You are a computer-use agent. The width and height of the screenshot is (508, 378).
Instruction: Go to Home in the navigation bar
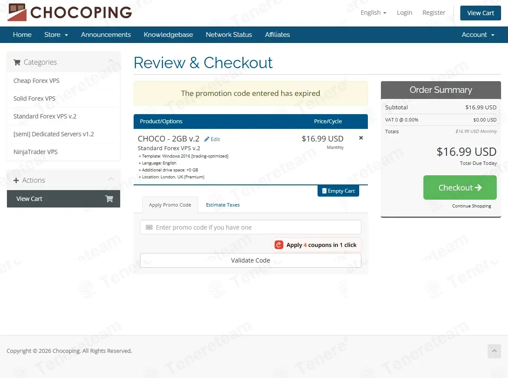22,35
